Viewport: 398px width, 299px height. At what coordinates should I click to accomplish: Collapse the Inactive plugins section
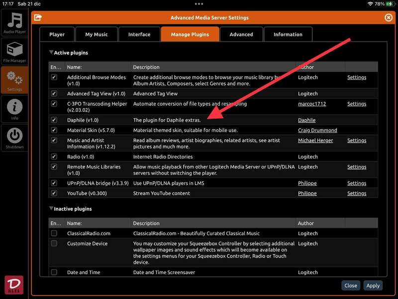tap(51, 209)
